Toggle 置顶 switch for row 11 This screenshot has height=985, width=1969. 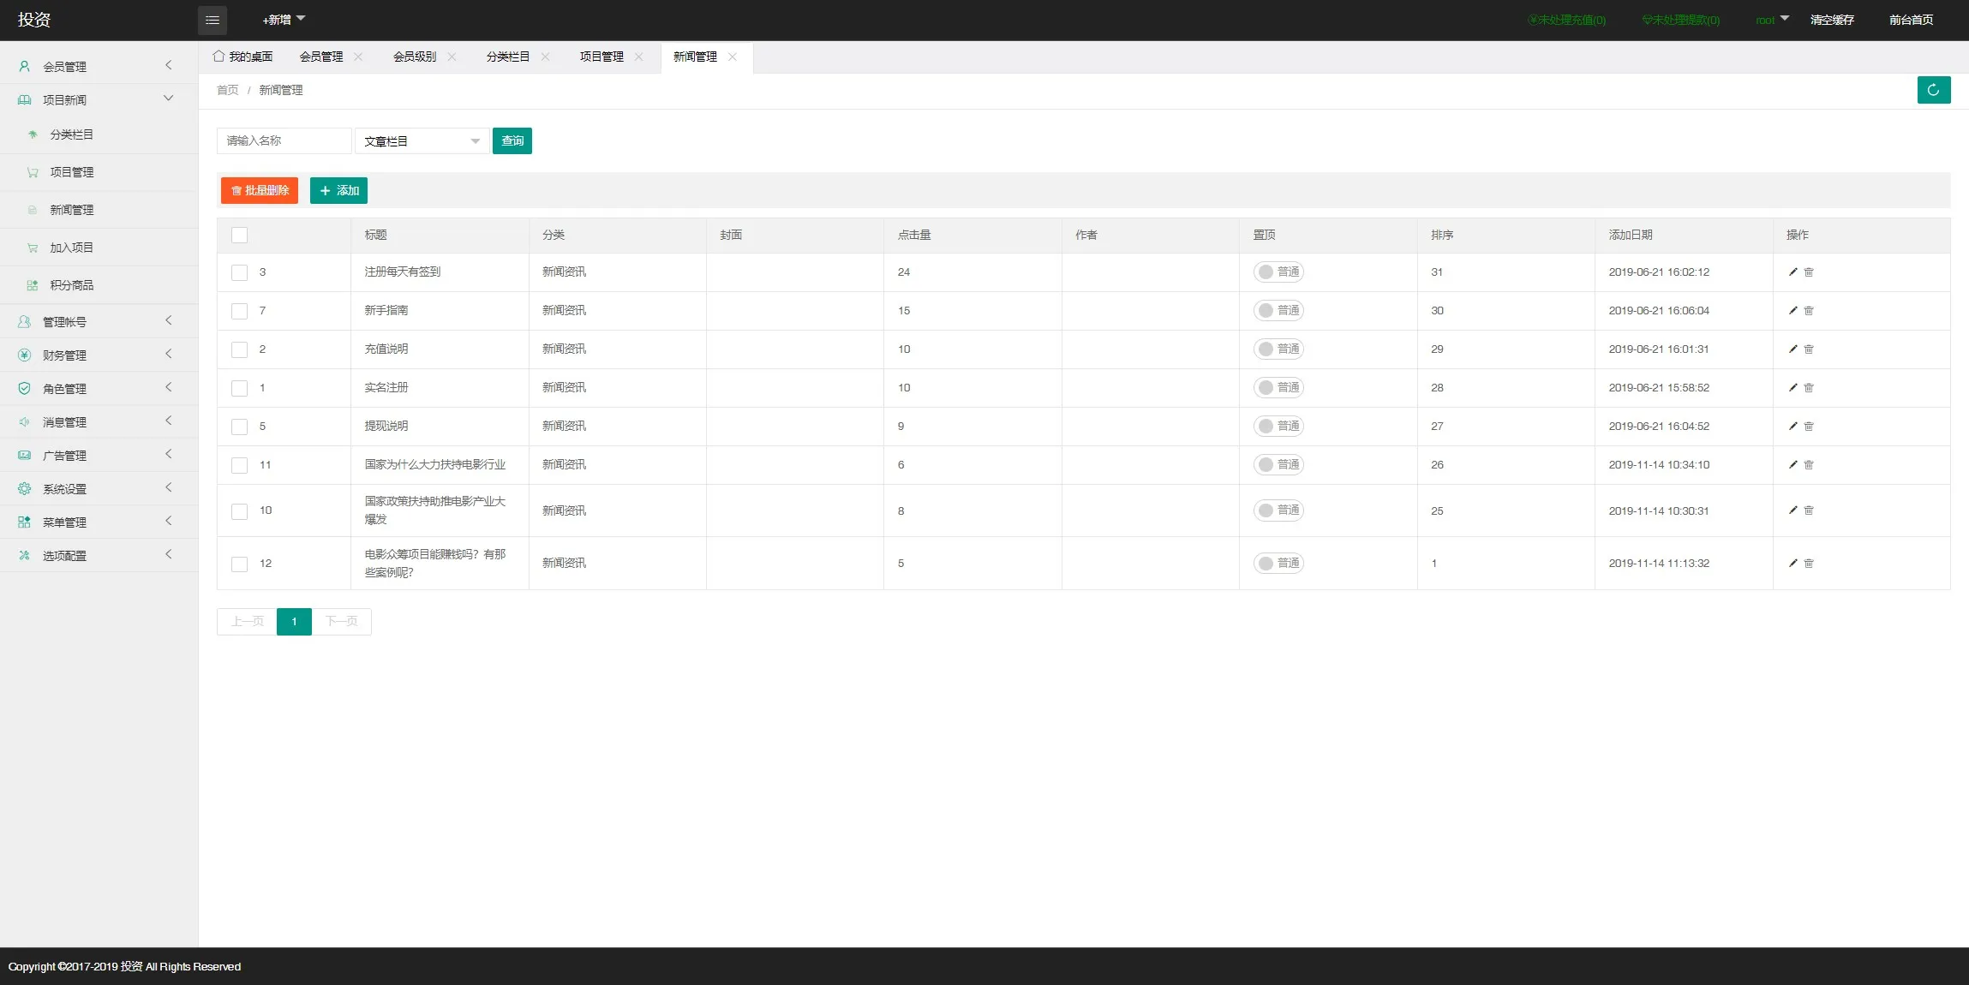point(1278,464)
